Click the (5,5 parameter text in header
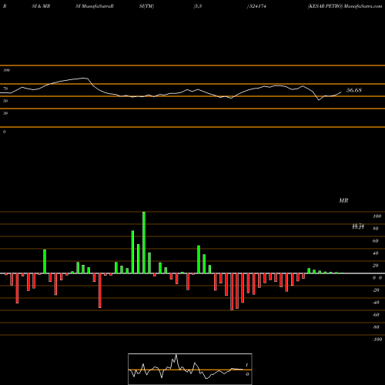385x385 pixels. (198, 6)
